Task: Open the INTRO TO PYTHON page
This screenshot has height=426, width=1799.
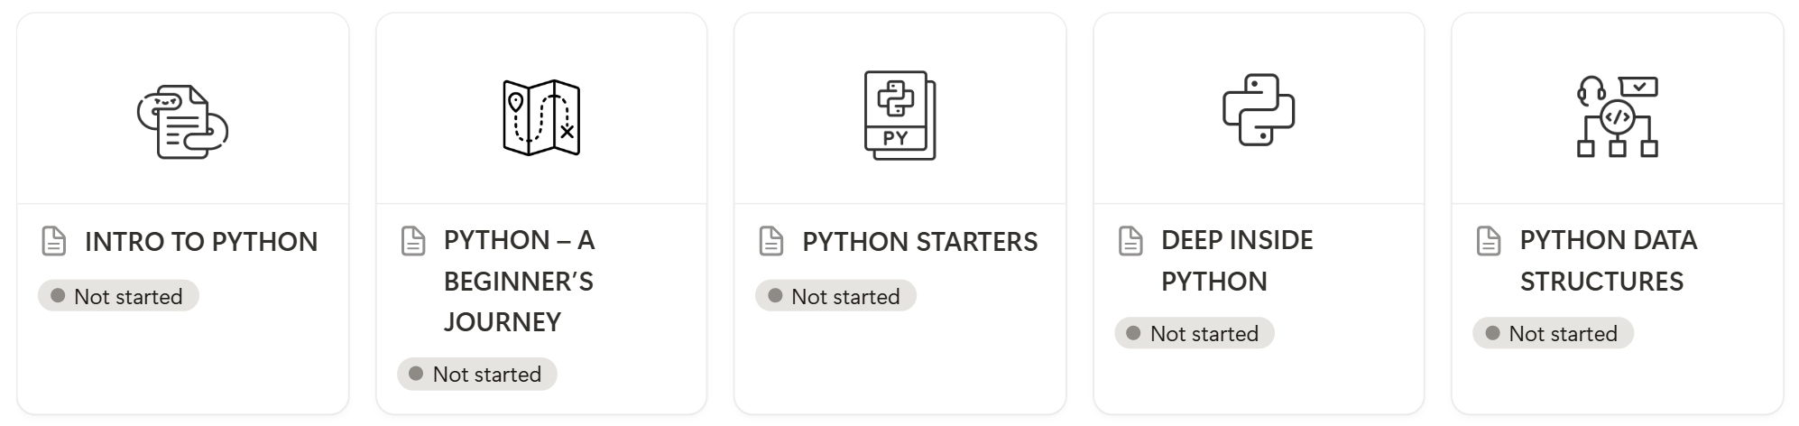Action: (x=201, y=242)
